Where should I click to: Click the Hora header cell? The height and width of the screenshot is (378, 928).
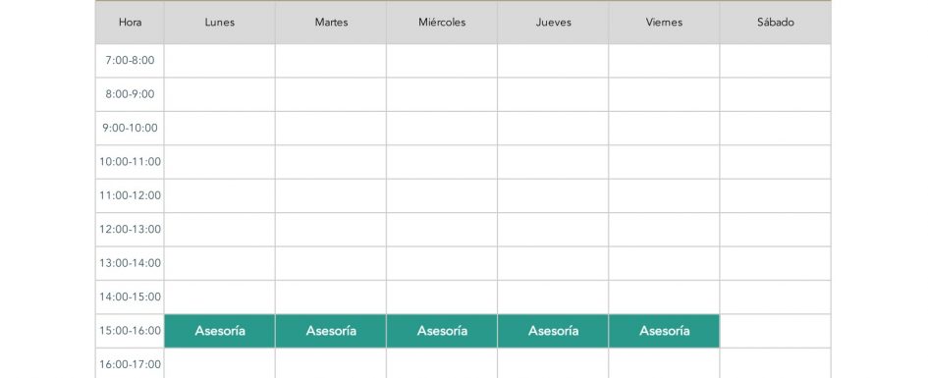131,23
